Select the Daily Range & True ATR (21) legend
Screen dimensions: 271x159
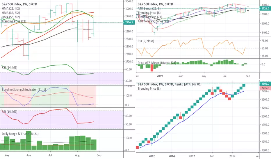pos(20,134)
